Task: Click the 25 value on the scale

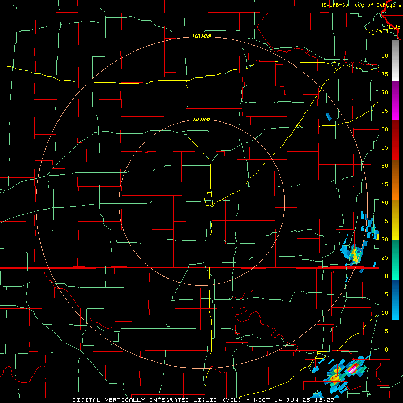Action: 385,258
